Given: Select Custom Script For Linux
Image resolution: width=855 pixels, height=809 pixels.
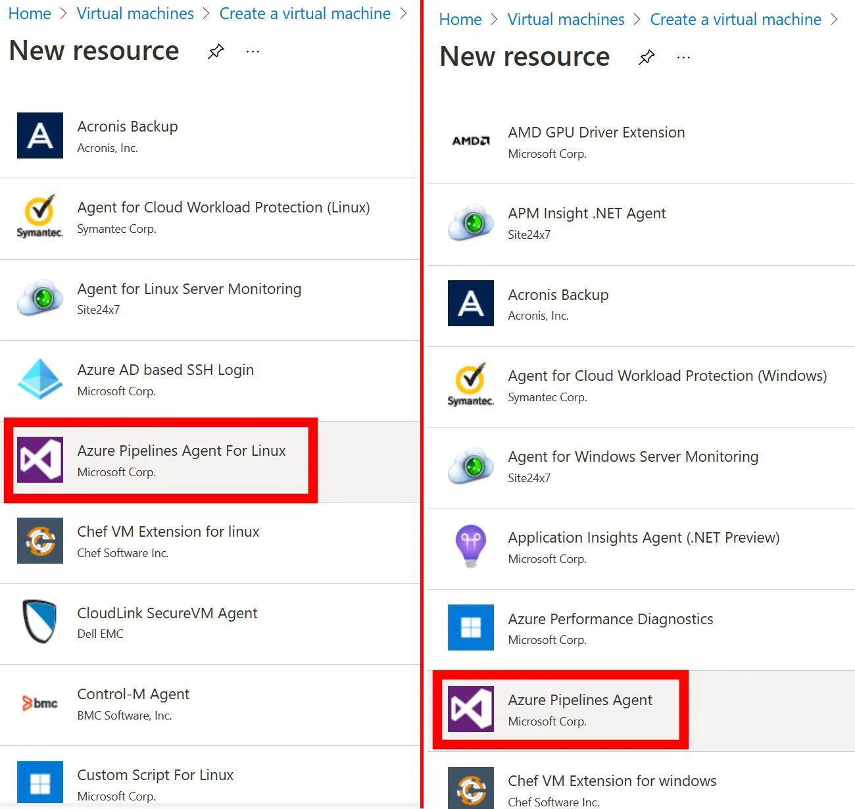Looking at the screenshot, I should 155,775.
